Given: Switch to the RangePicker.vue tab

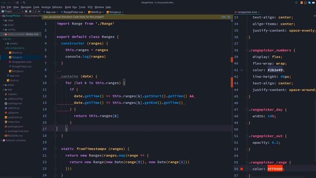Looking at the screenshot, I should tap(73, 12).
